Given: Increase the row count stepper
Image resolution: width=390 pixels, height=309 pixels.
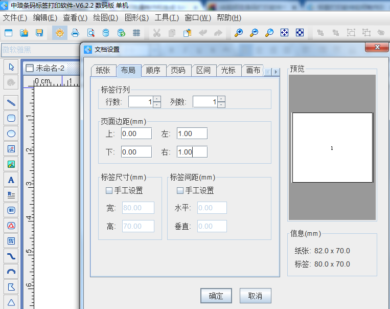Looking at the screenshot, I should (x=157, y=99).
